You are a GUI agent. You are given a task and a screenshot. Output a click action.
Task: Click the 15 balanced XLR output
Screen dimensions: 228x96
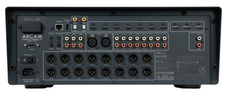(x=147, y=58)
